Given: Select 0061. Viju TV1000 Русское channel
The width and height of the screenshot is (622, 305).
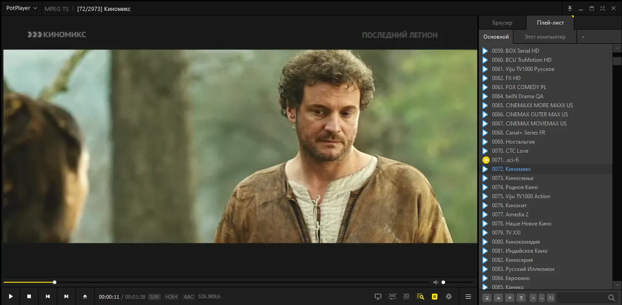Looking at the screenshot, I should point(546,69).
